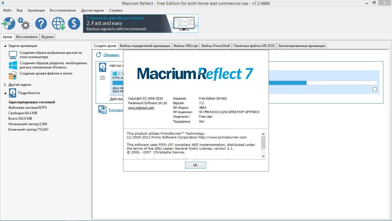Select the Файлы определений архивации tab
The height and width of the screenshot is (221, 392).
tap(145, 46)
